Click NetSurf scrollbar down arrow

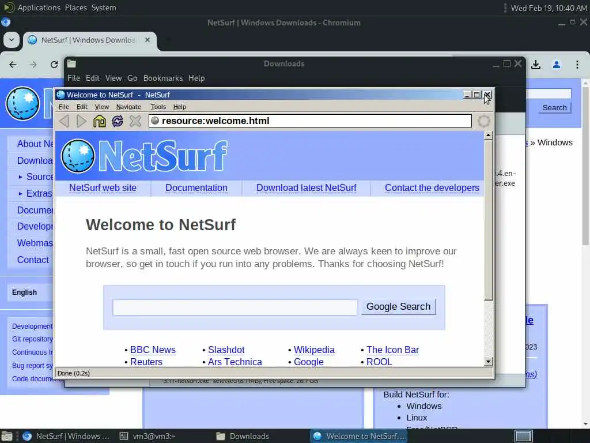[x=489, y=362]
